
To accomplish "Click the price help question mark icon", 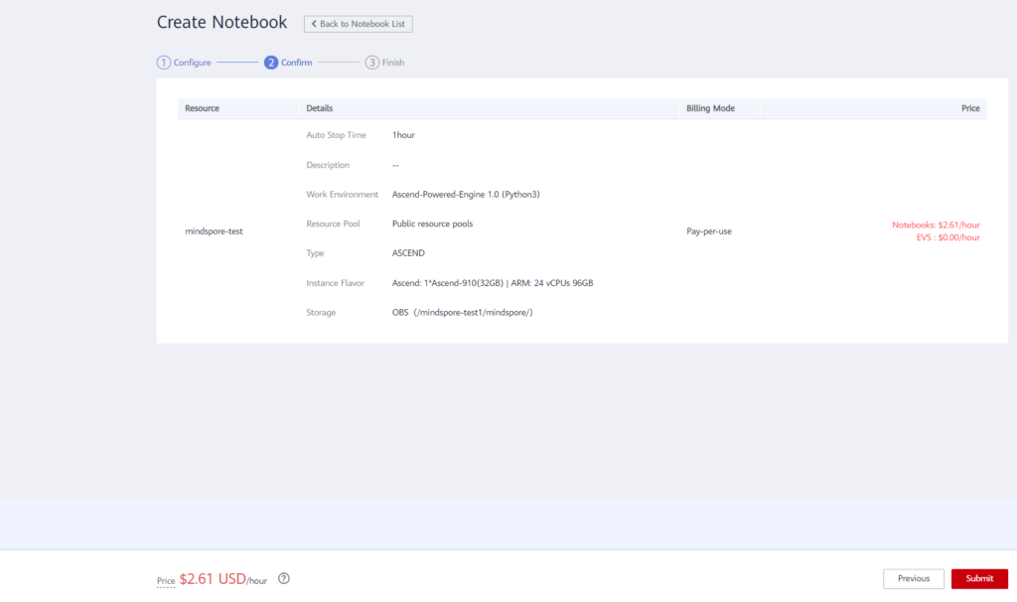I will pyautogui.click(x=284, y=578).
